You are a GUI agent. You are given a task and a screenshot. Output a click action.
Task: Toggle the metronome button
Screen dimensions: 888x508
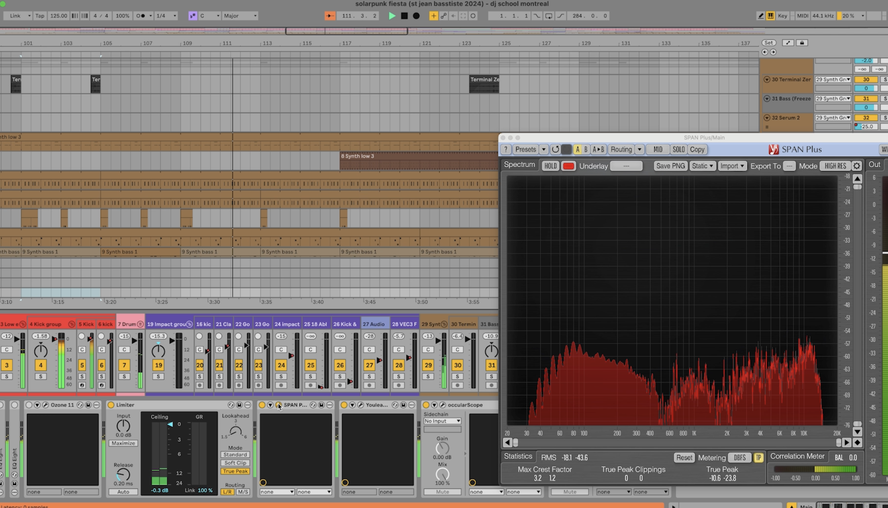pos(141,16)
